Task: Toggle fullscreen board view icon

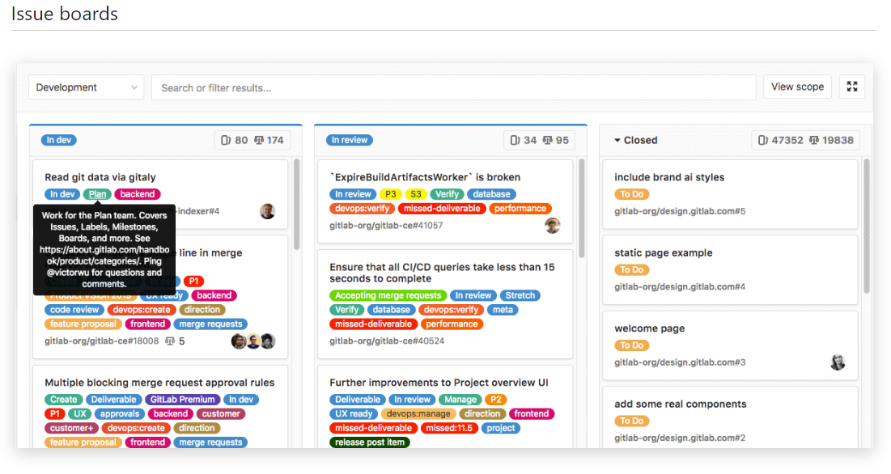Action: click(x=852, y=87)
